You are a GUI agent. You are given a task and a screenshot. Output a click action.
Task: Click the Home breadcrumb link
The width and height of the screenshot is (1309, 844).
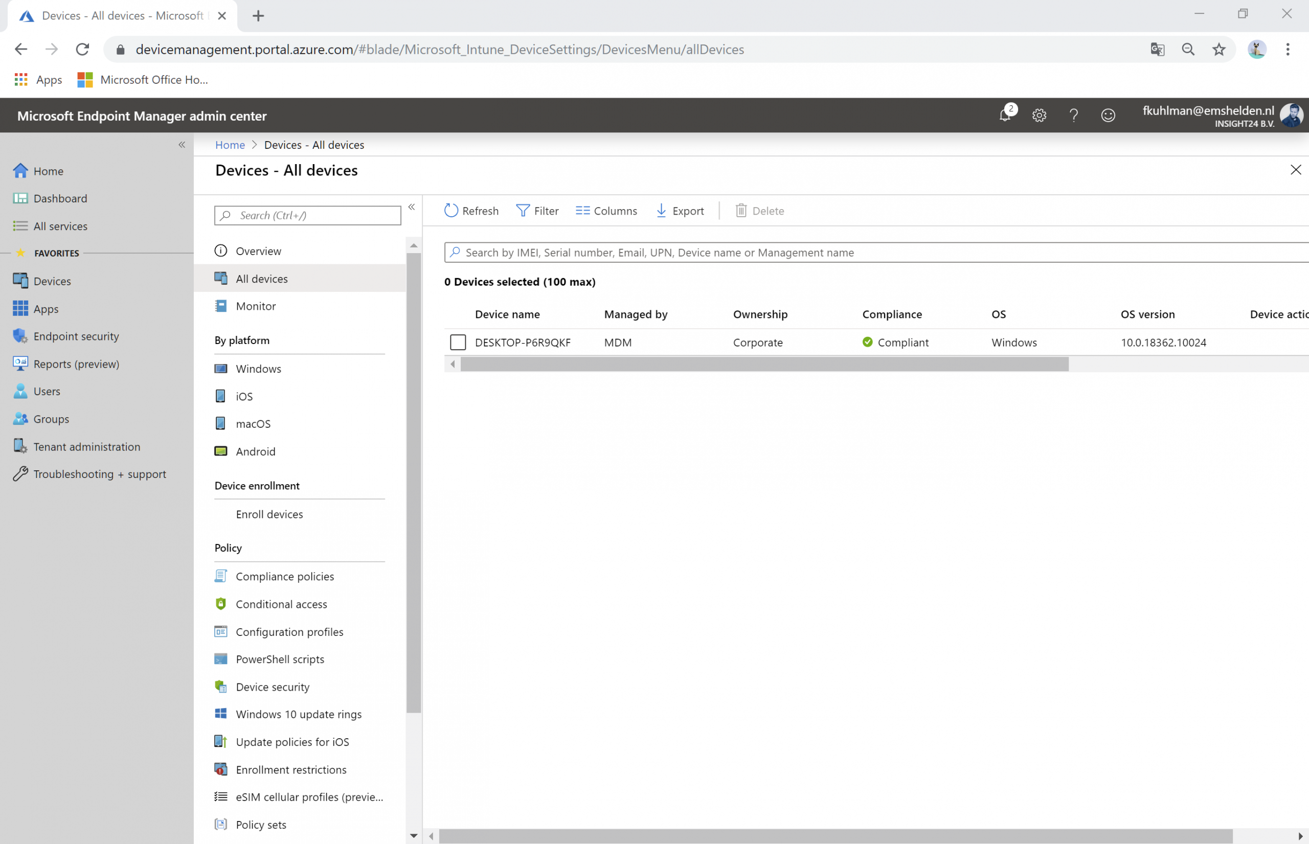(x=230, y=145)
